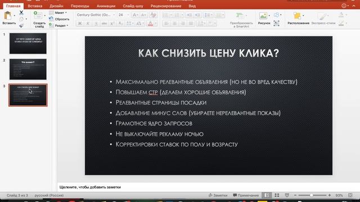Click the shape outline pen icon

tap(341, 23)
